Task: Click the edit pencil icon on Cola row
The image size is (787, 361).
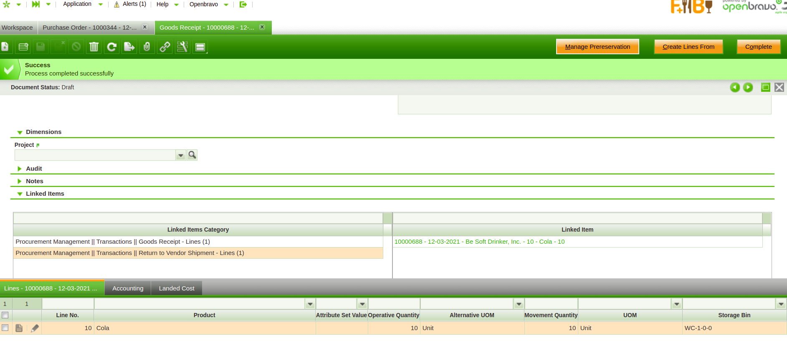Action: tap(35, 328)
